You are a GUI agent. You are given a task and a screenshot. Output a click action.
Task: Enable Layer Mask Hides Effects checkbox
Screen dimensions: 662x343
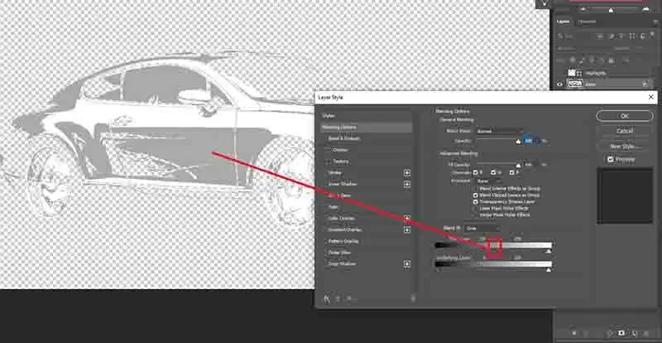tap(475, 209)
